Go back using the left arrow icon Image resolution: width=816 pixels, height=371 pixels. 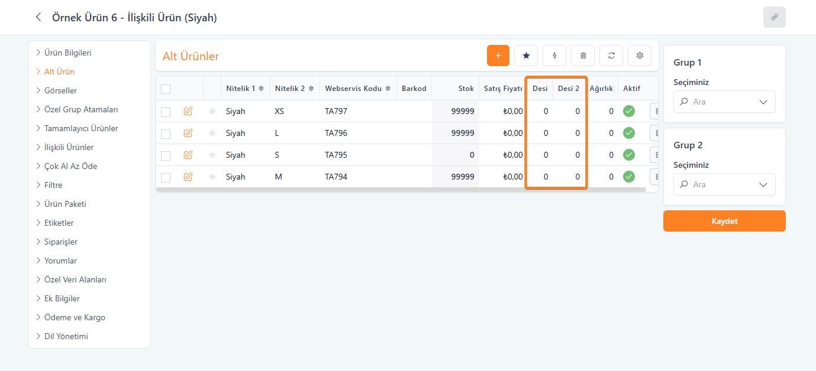(38, 17)
